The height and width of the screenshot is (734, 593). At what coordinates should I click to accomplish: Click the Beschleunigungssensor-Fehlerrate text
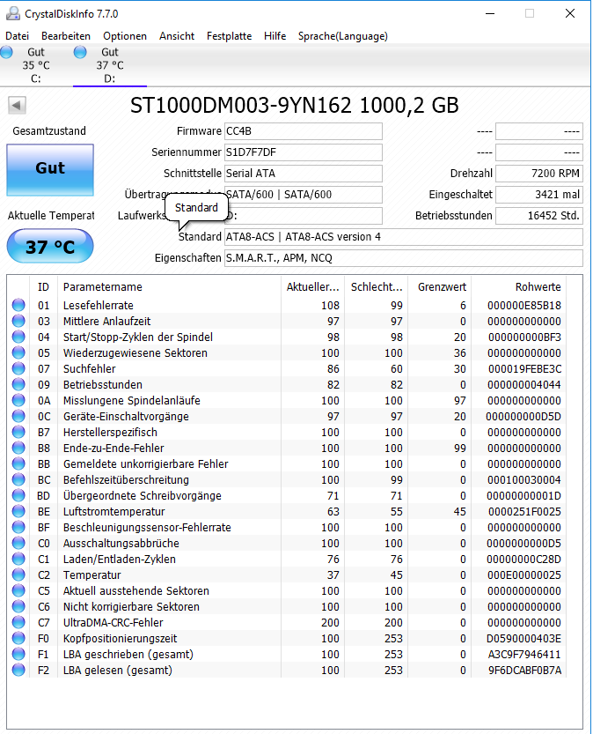click(147, 528)
